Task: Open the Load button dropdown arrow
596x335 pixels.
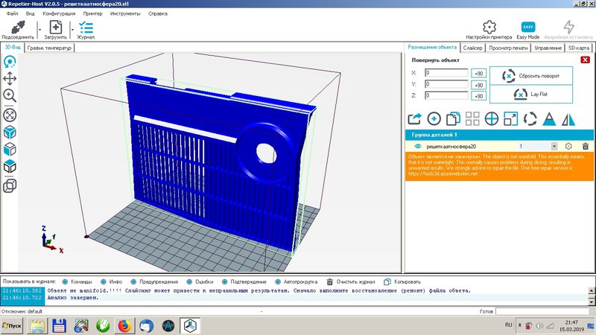Action: pyautogui.click(x=72, y=30)
